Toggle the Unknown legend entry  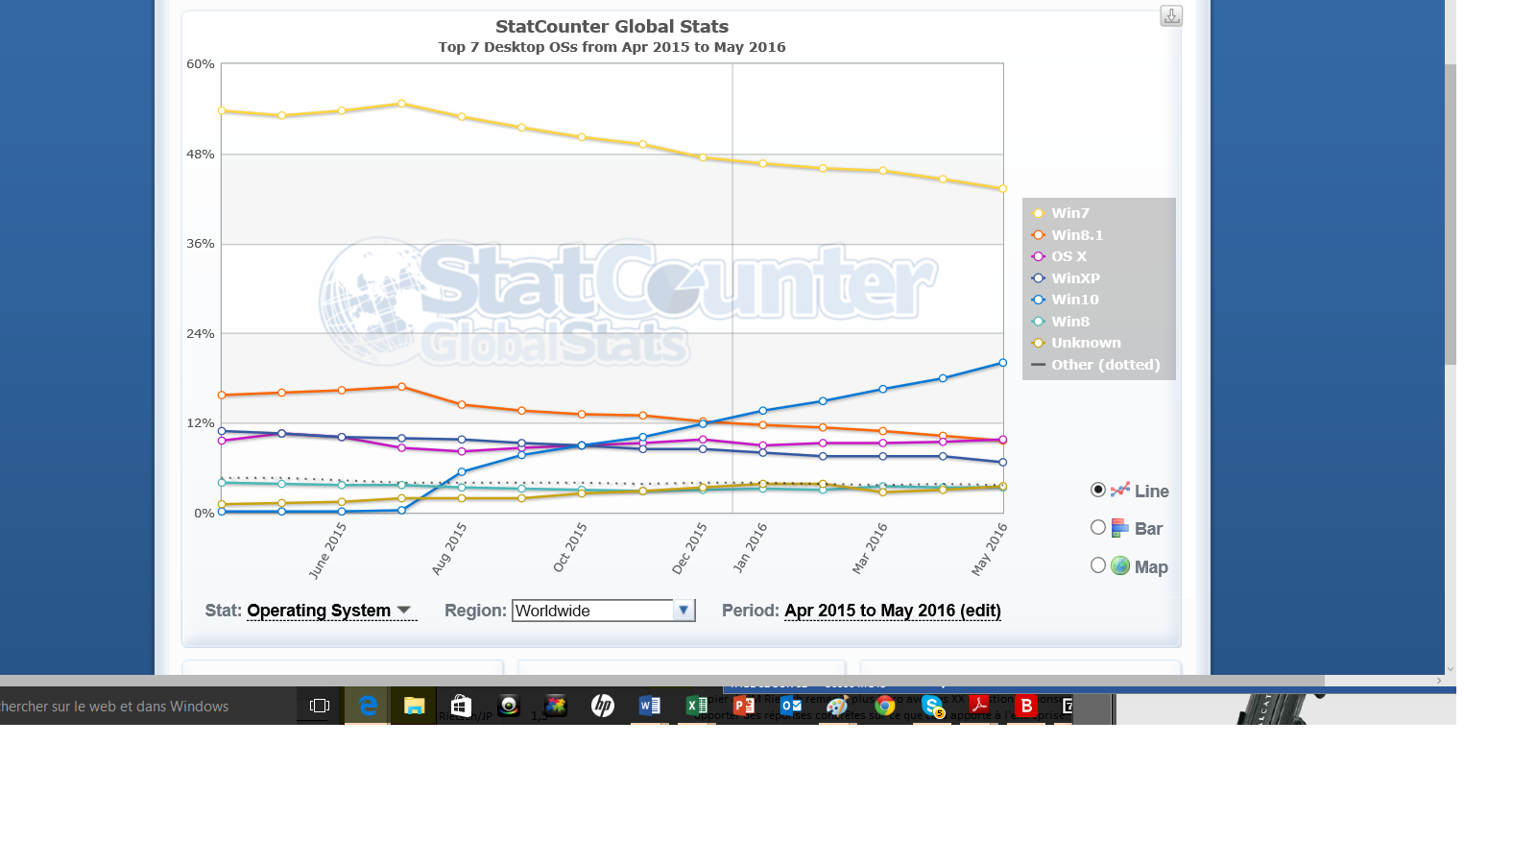(x=1076, y=343)
